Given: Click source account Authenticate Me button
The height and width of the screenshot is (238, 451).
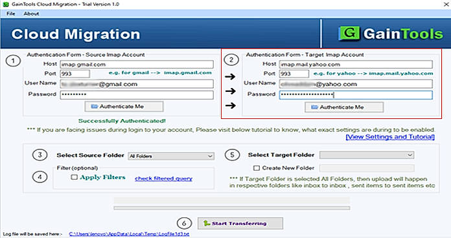Looking at the screenshot, I should coord(124,107).
